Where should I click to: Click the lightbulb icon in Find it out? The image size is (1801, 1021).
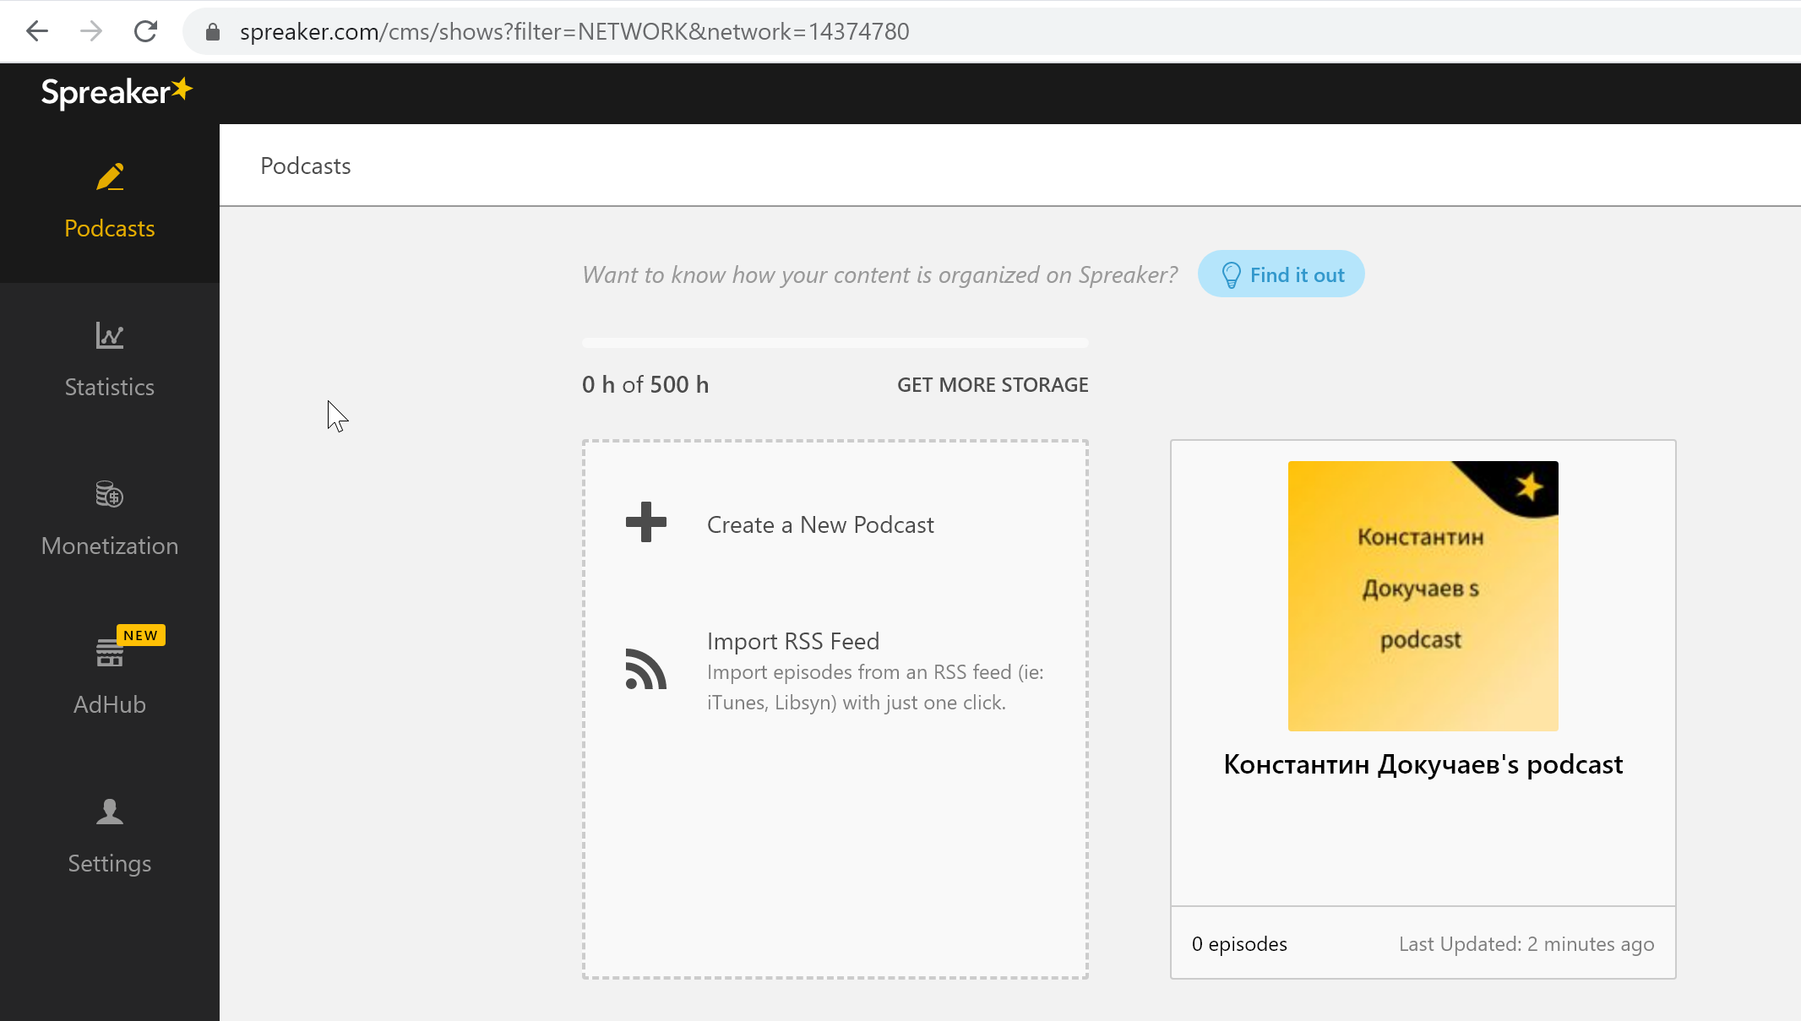1231,275
